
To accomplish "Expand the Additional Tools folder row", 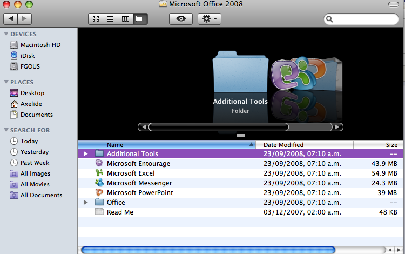I will pos(86,153).
